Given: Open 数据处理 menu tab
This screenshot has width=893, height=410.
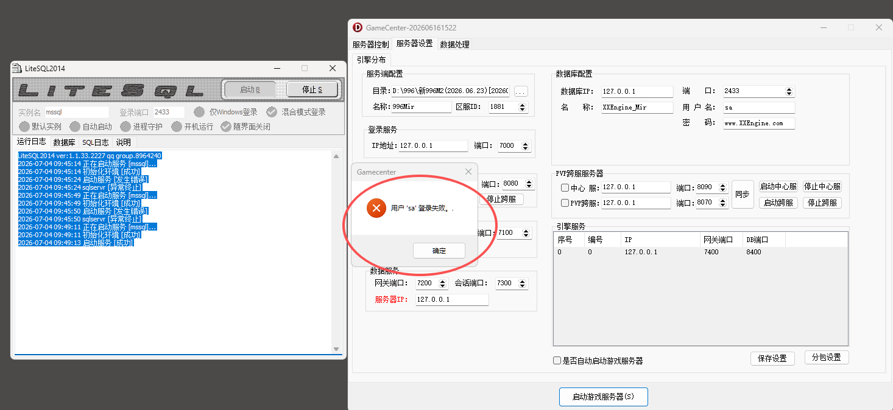Looking at the screenshot, I should pyautogui.click(x=454, y=44).
